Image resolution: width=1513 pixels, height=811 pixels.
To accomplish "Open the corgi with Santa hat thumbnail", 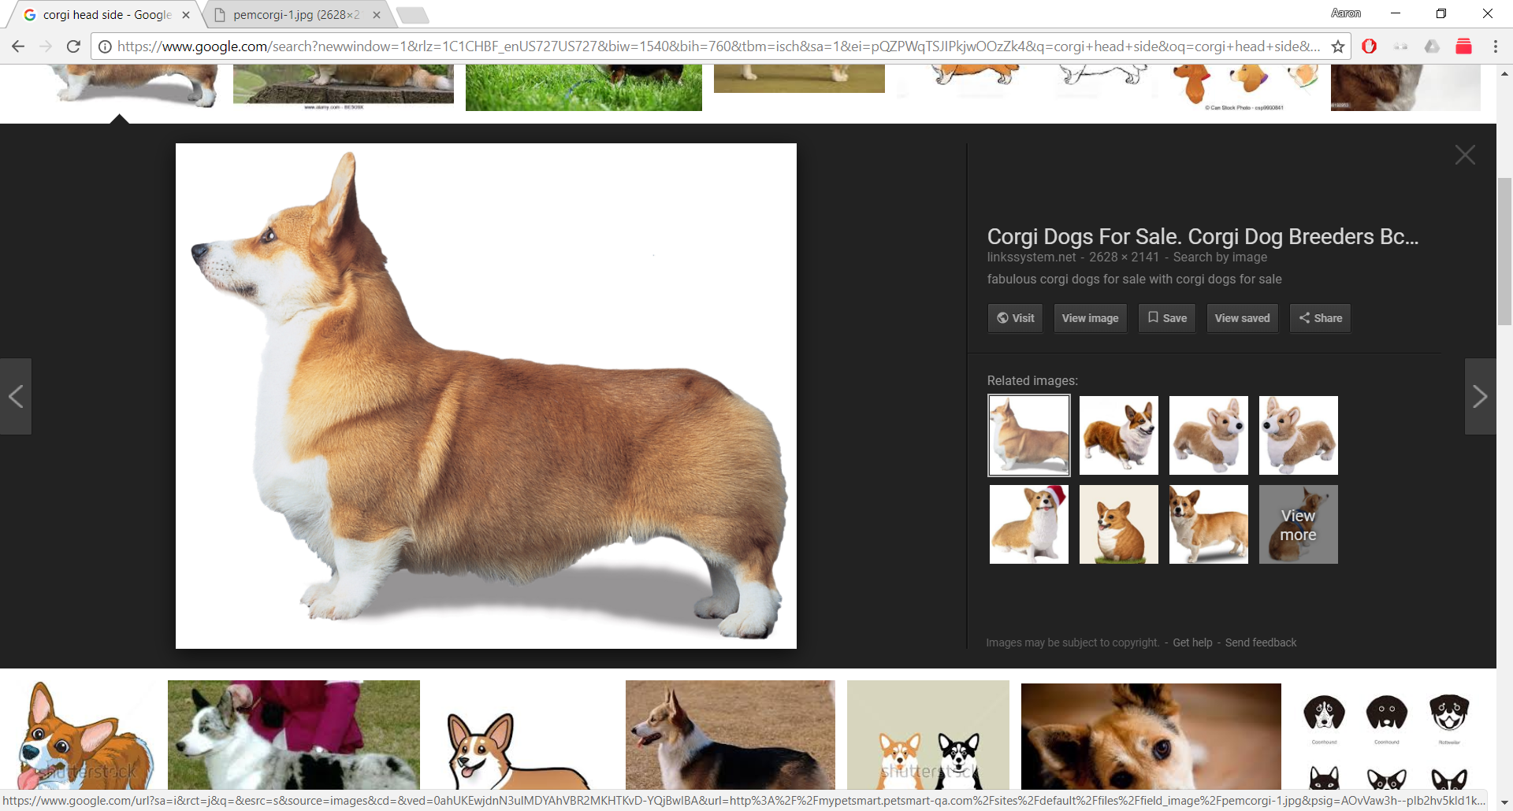I will [1029, 524].
